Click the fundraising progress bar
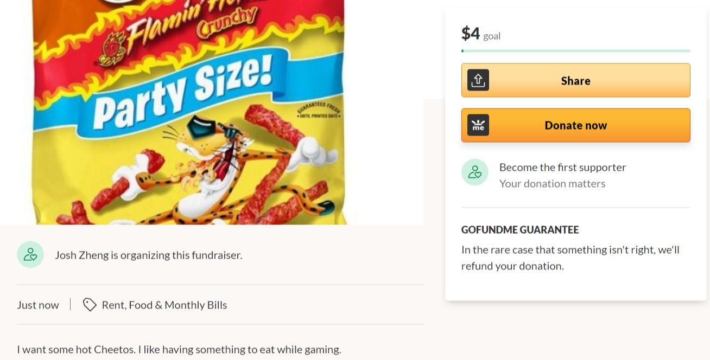Viewport: 710px width, 360px height. click(x=575, y=50)
